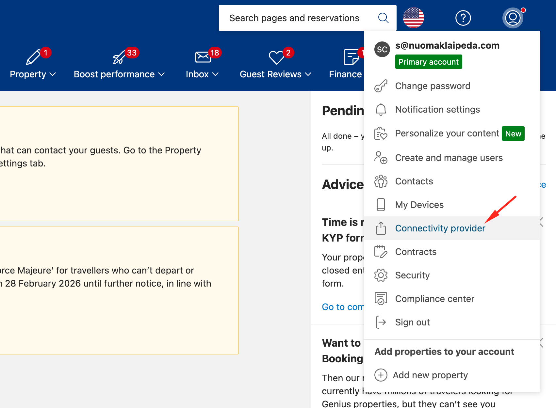556x408 pixels.
Task: Click the search magnifier icon
Action: tap(383, 18)
